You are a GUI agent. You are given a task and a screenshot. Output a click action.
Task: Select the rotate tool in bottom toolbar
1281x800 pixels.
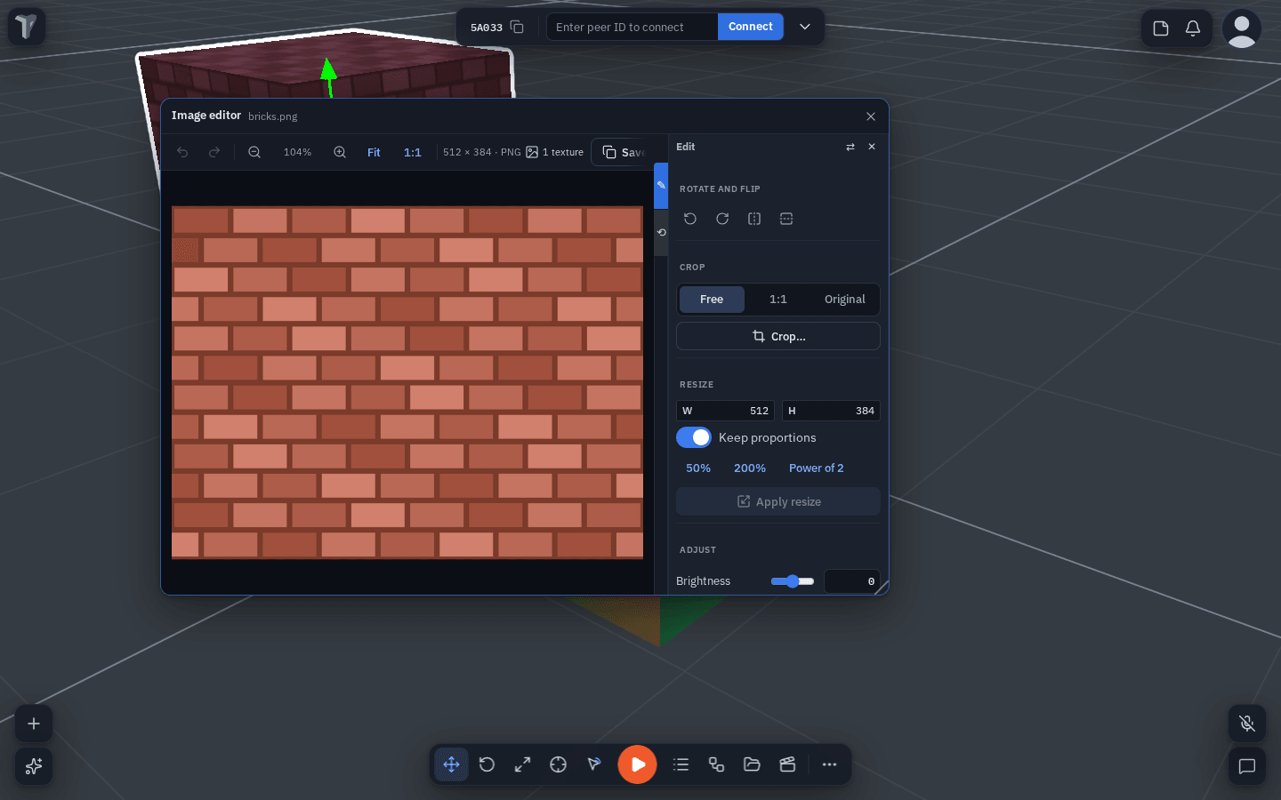point(487,764)
